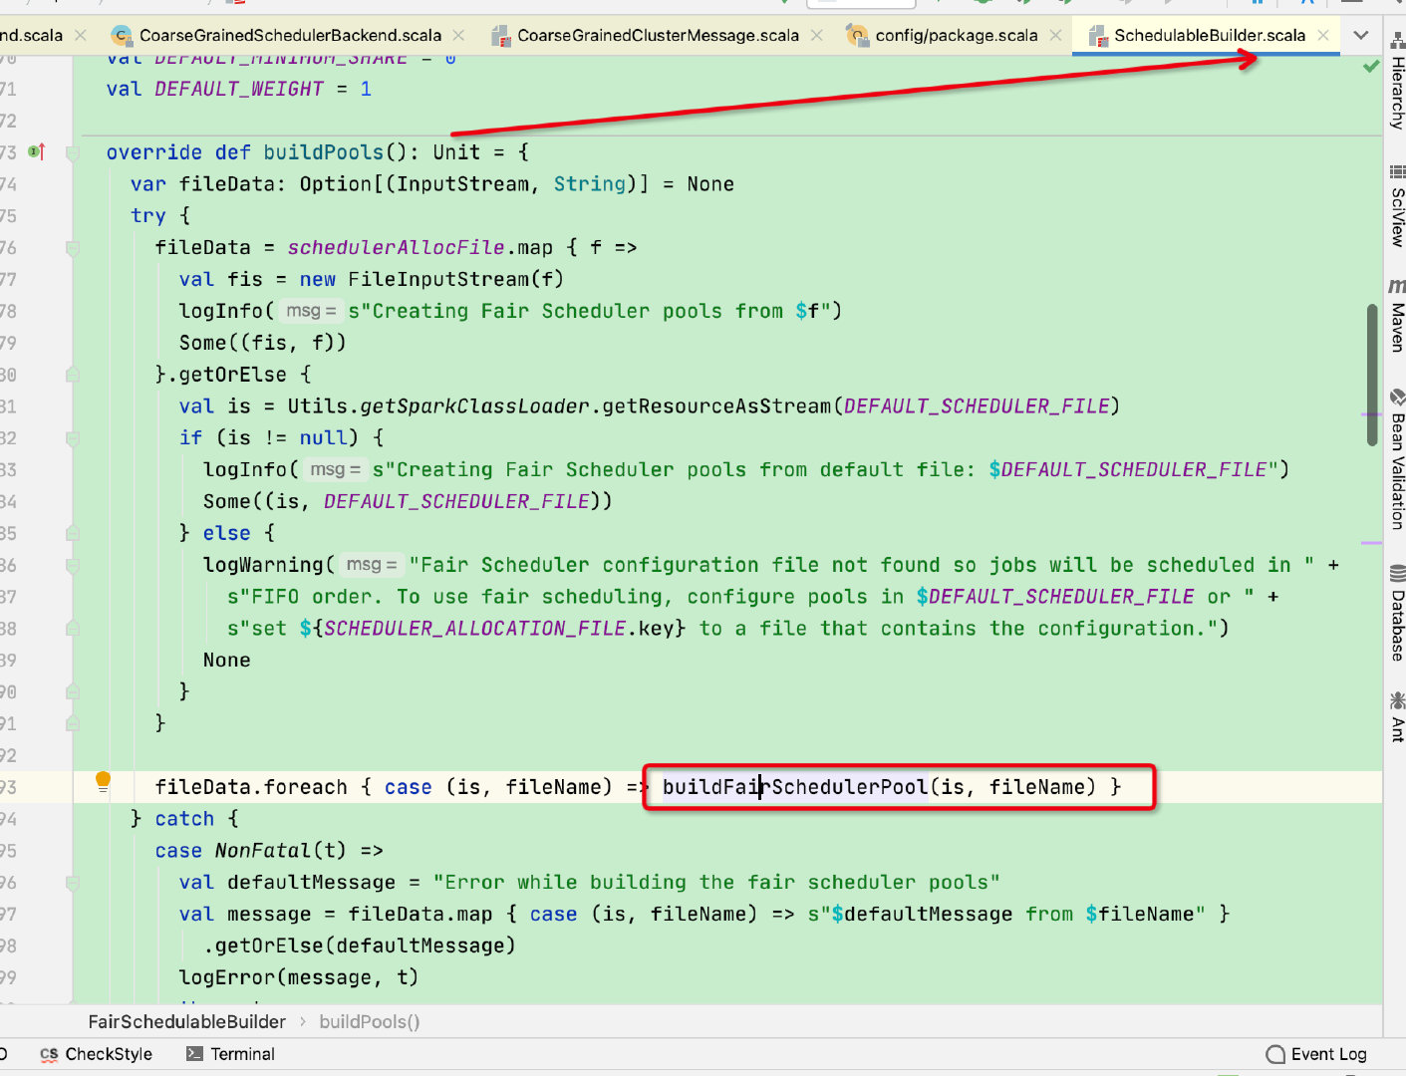Click DEFAULT_SCHEDULER_FILE in getResourceAsStream call
Viewport: 1406px width, 1076px height.
click(977, 406)
